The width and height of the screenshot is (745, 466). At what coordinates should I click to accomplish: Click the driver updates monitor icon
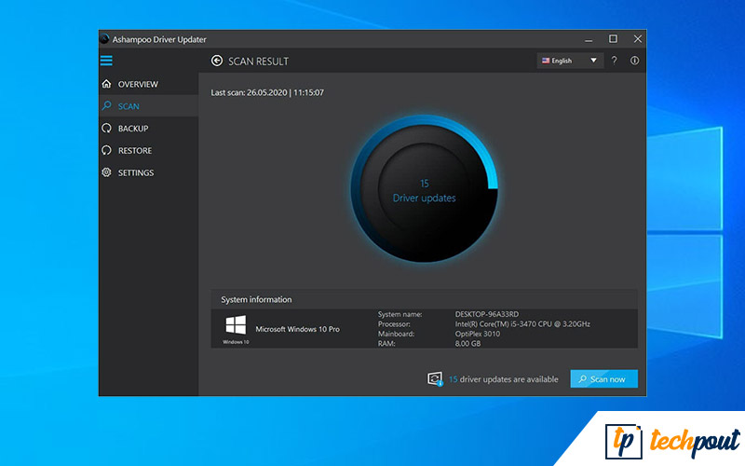[434, 378]
